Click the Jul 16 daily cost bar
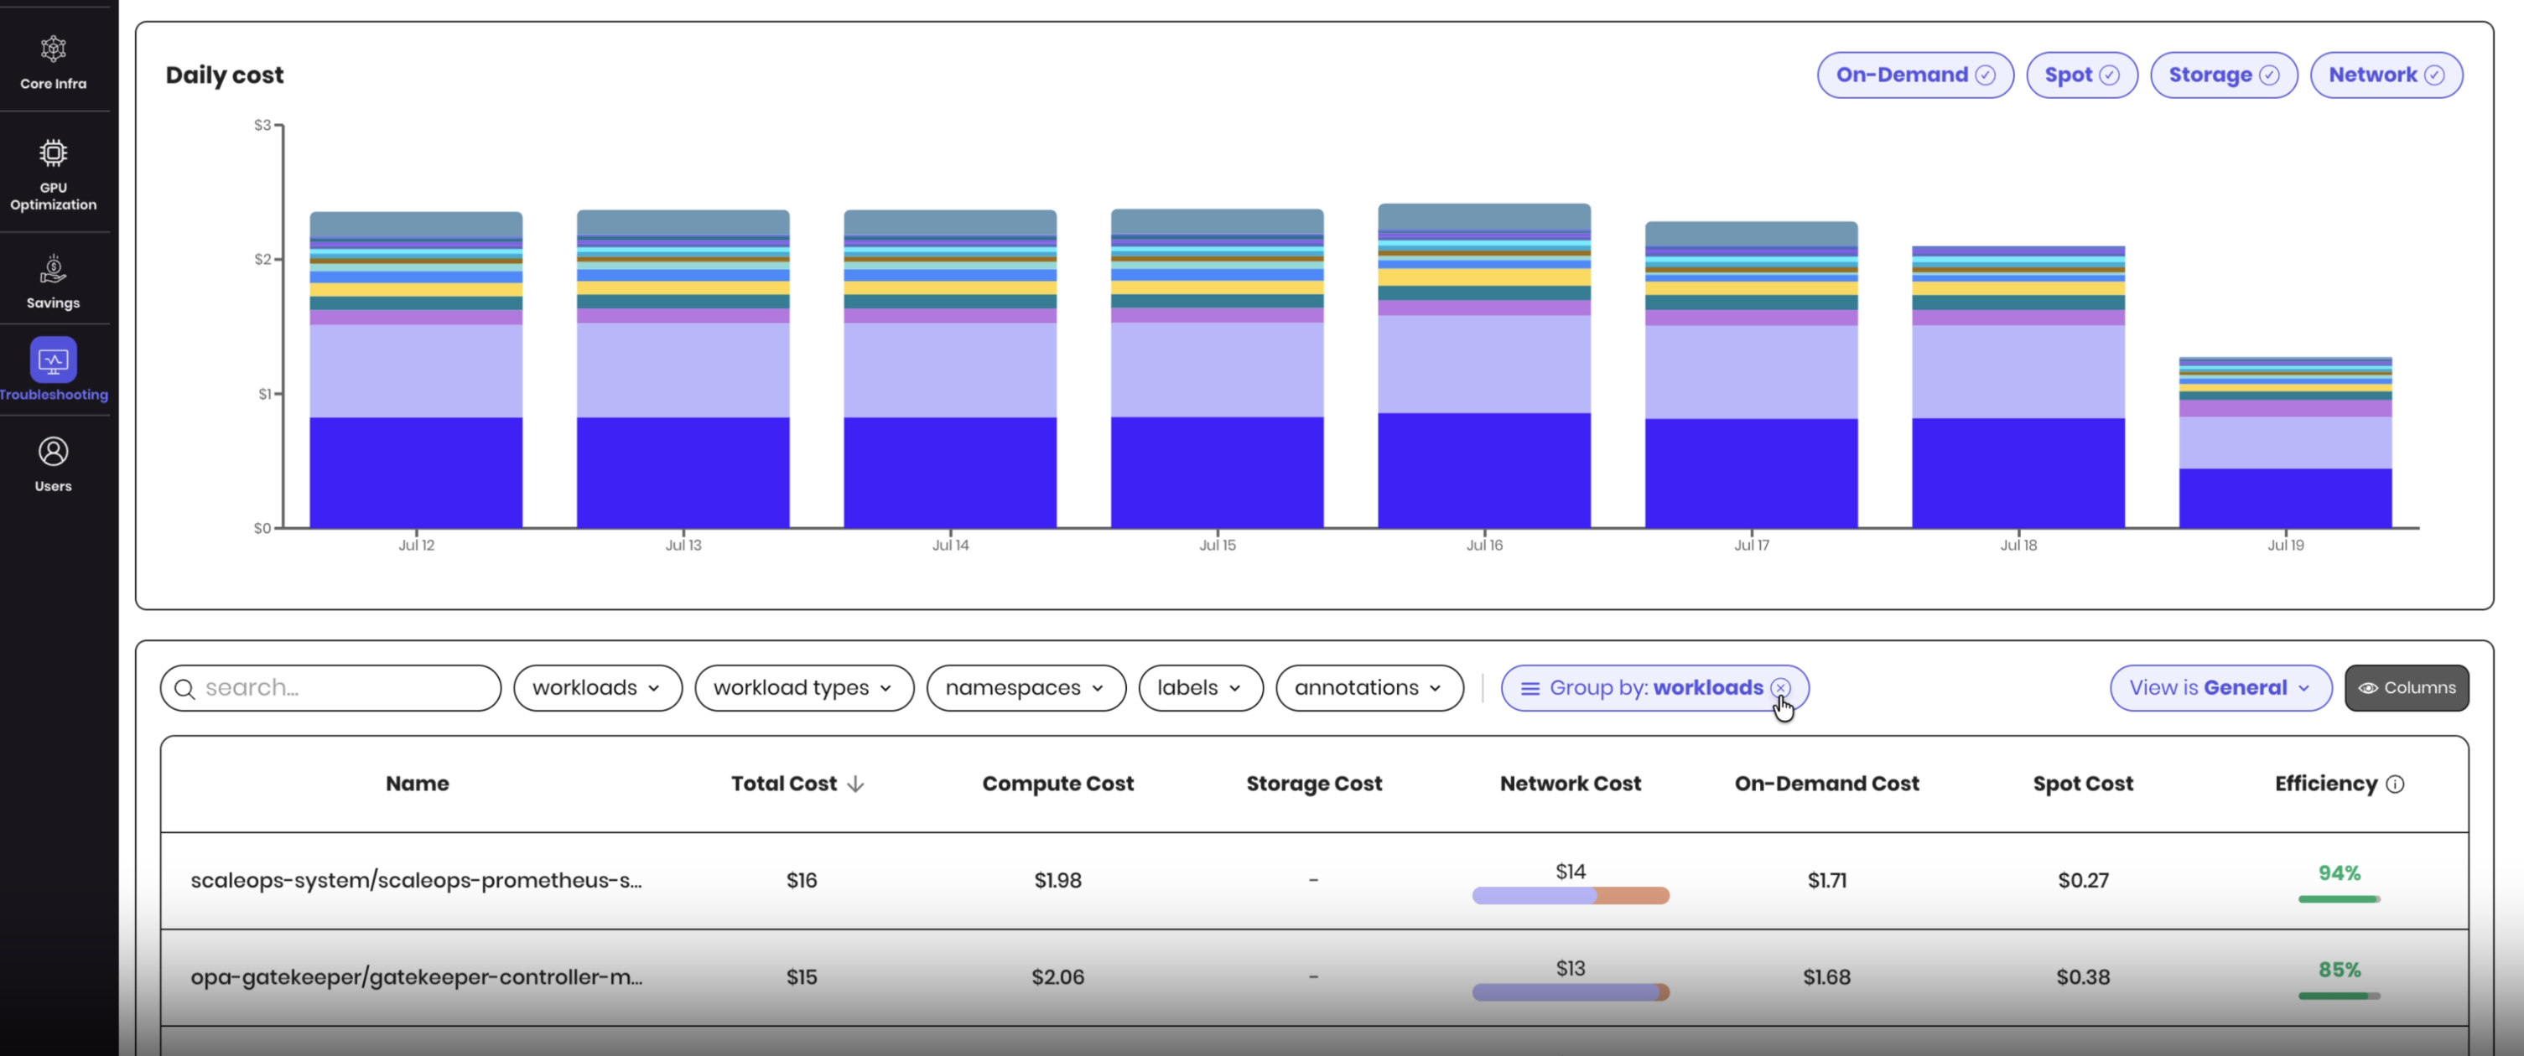 1484,366
